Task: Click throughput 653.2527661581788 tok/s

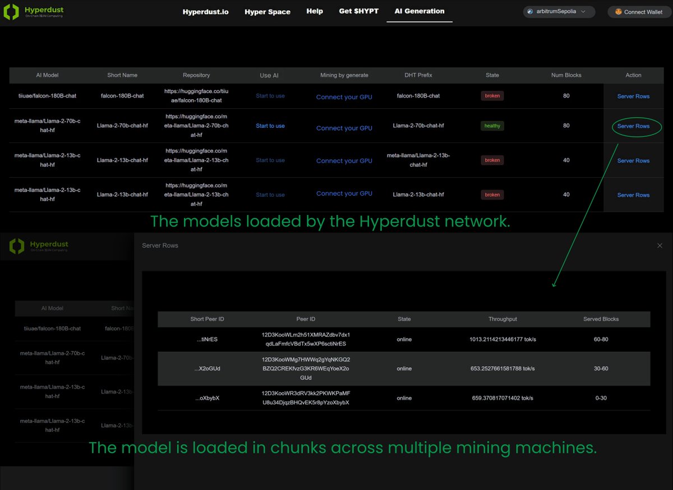Action: (x=503, y=368)
